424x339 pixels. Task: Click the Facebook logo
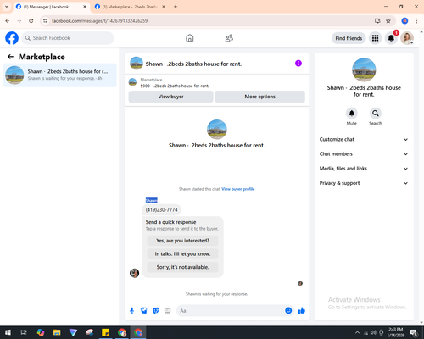12,38
